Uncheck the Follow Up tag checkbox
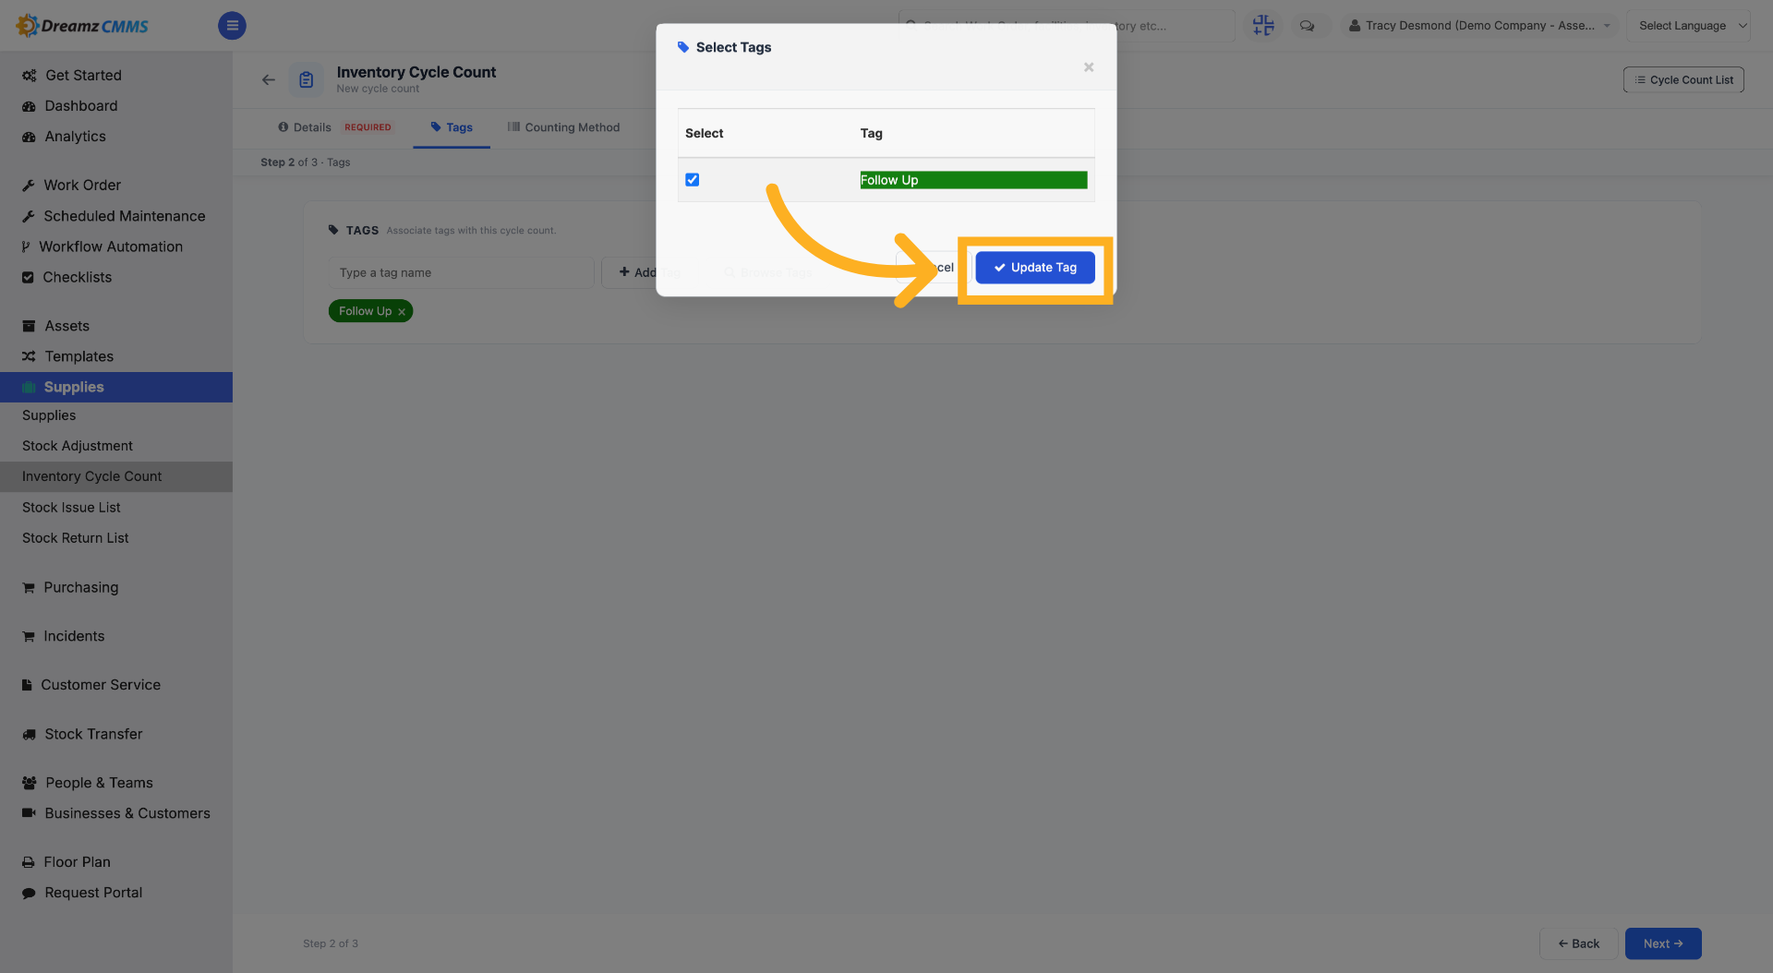 pos(692,180)
